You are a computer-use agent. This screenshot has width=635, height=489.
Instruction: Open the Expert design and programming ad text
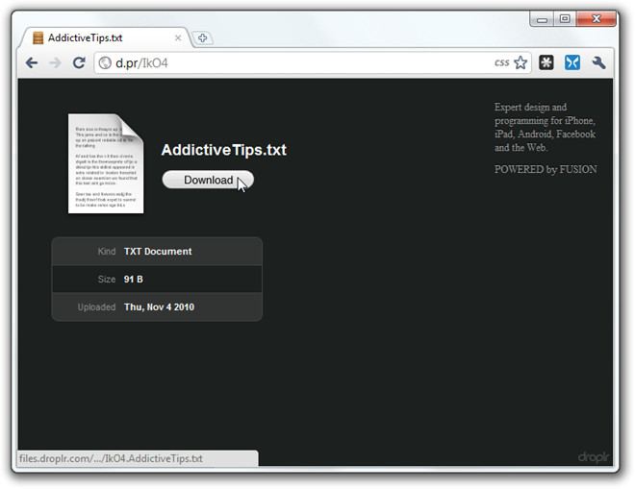tap(546, 127)
